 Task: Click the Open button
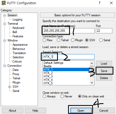81,111
